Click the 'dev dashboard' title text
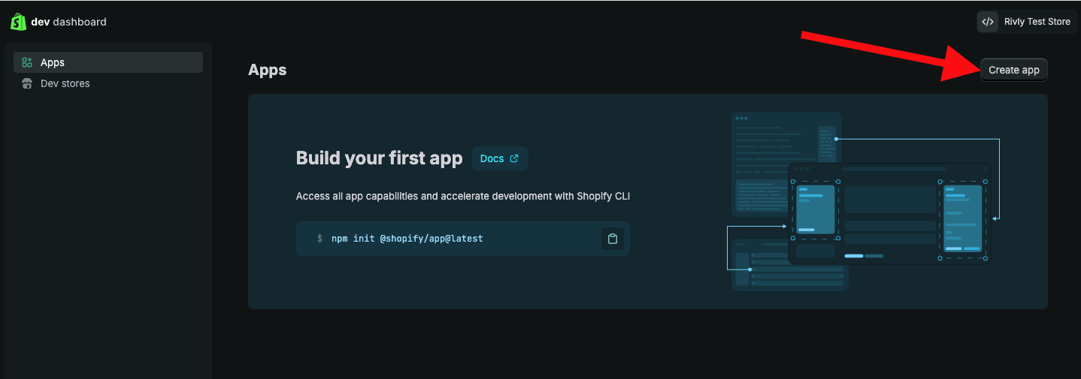The image size is (1081, 379). point(68,22)
